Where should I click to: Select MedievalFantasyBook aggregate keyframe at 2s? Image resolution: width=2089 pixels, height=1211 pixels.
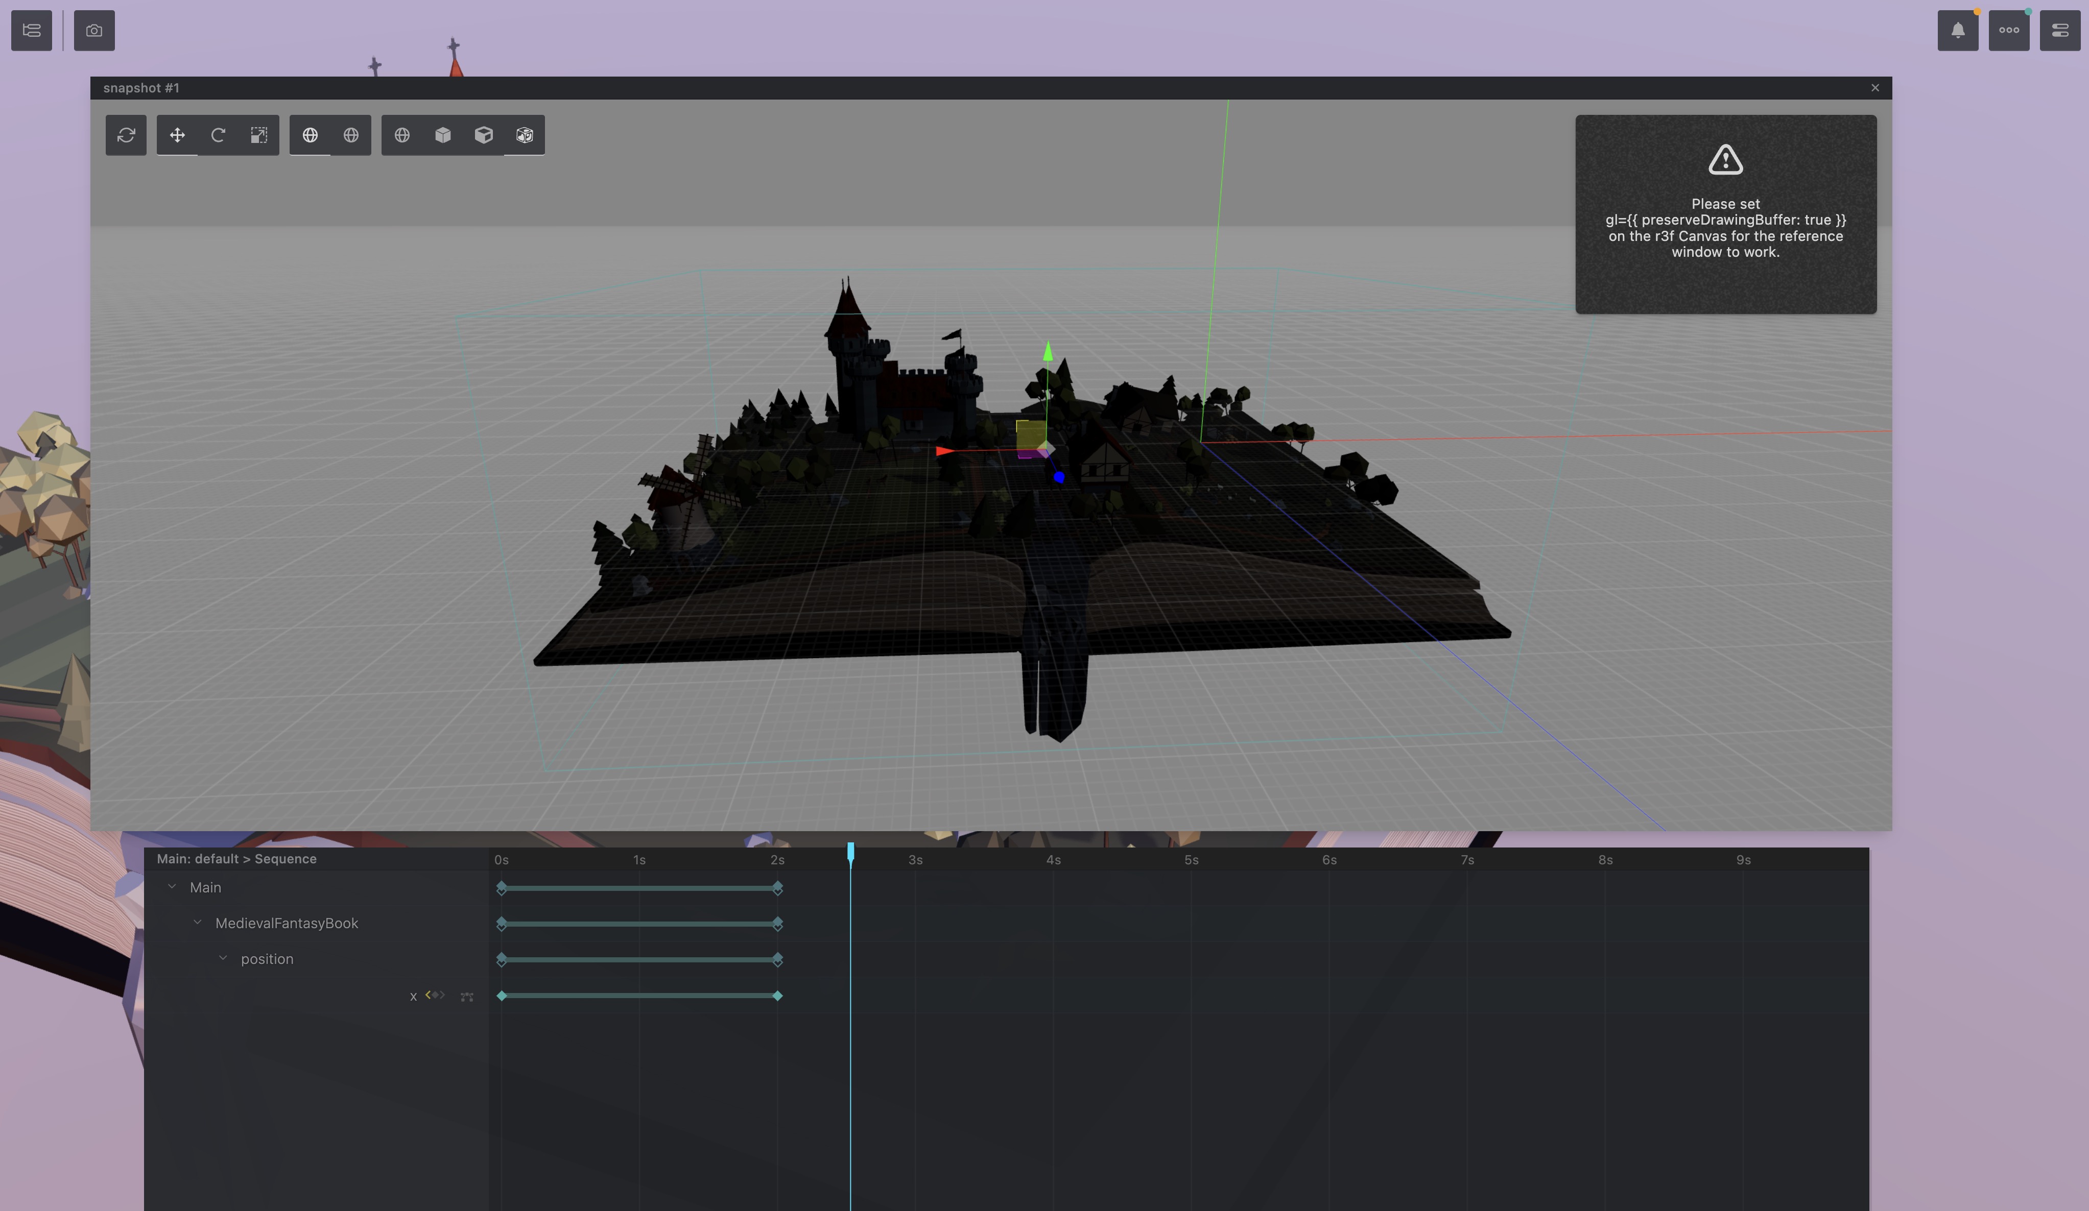pyautogui.click(x=777, y=924)
